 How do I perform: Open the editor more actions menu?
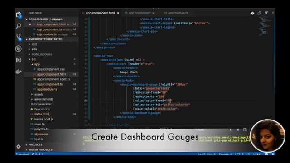point(274,13)
